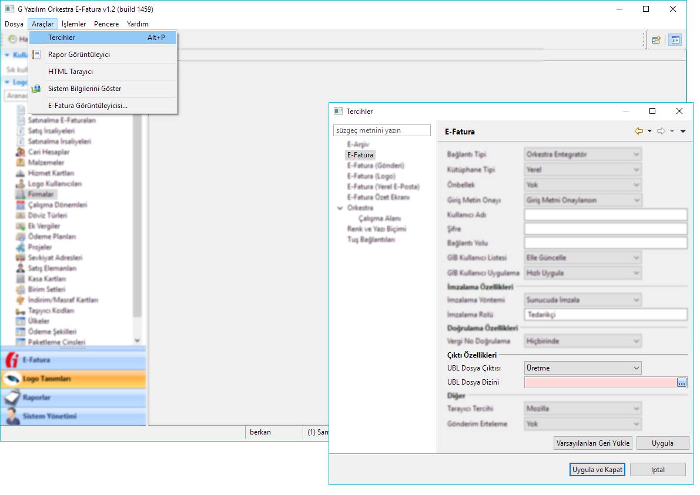Select E-Fatura (Logo) tree item
The image size is (700, 495).
371,177
